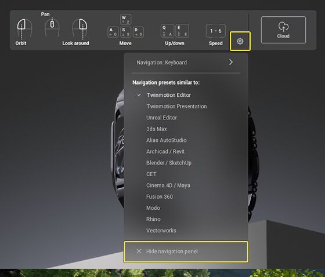This screenshot has width=325, height=277.
Task: Click the Look around label text
Action: (76, 43)
